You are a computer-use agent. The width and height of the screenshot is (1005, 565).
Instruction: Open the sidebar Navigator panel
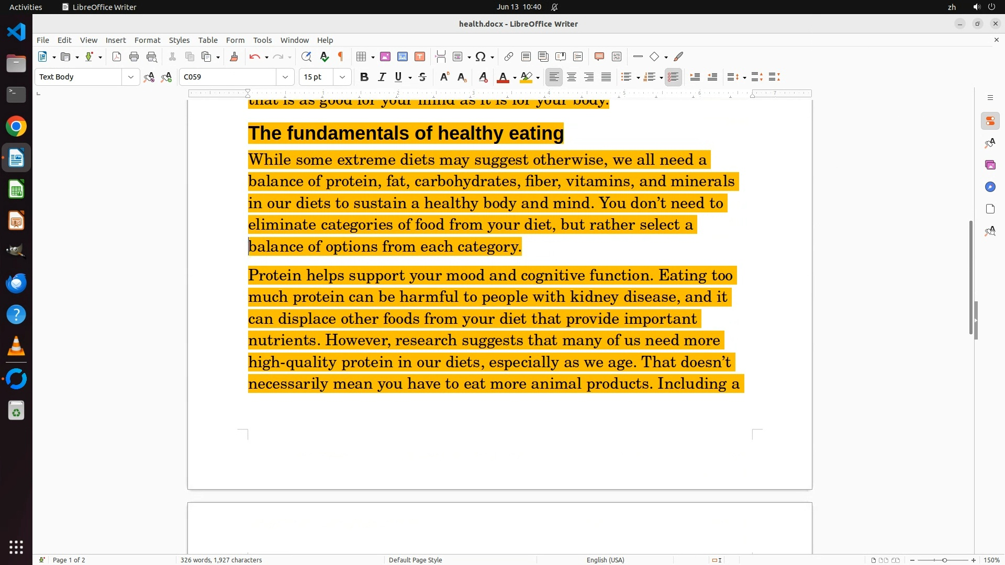pyautogui.click(x=990, y=187)
